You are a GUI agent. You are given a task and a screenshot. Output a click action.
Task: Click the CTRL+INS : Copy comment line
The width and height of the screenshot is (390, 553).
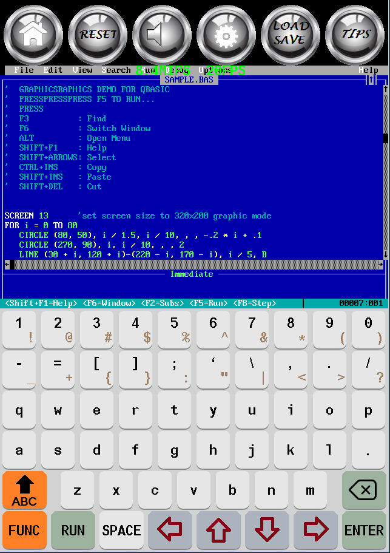[x=56, y=167]
